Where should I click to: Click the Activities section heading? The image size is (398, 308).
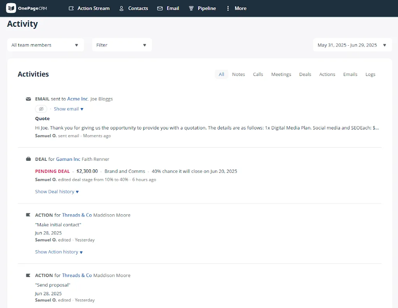(x=33, y=74)
